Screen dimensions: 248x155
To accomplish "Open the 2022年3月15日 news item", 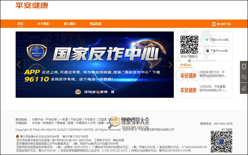I will (213, 74).
